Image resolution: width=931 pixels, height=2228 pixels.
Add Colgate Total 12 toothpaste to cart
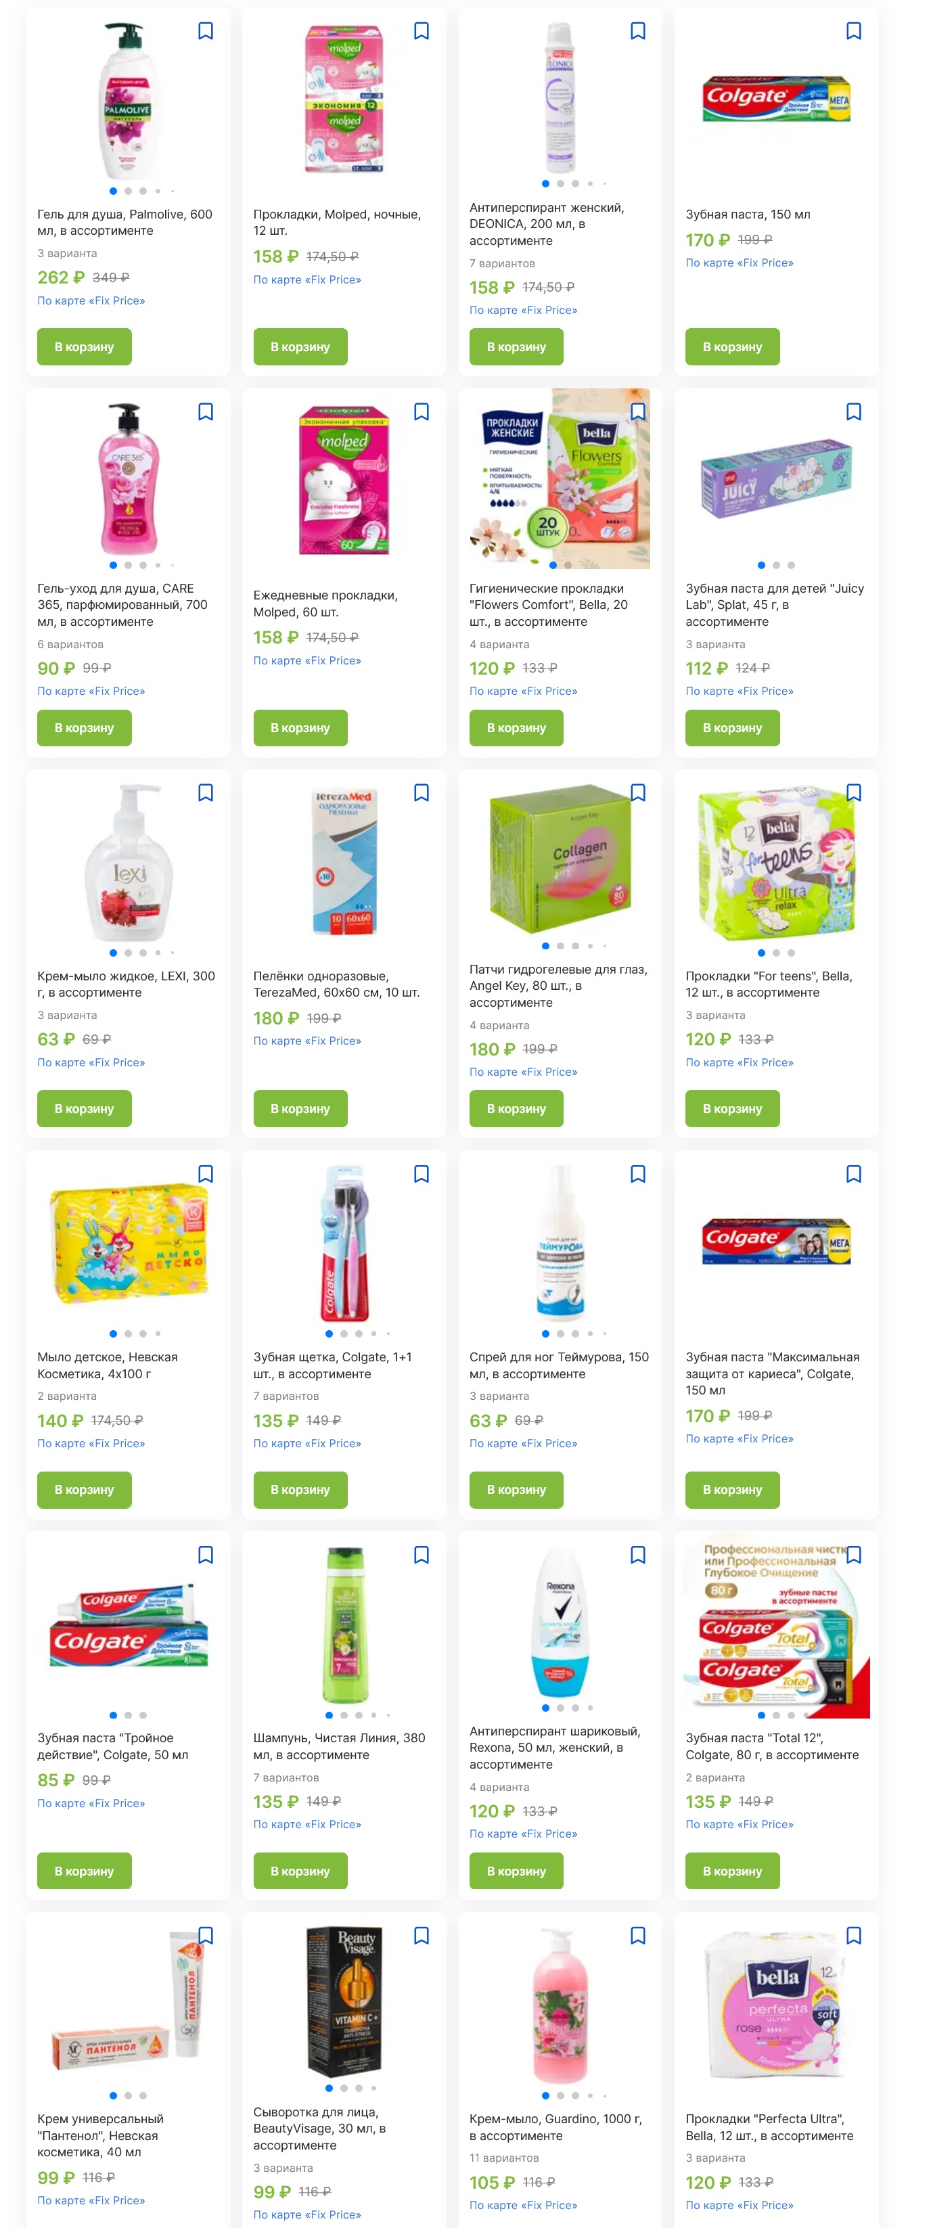(732, 1870)
